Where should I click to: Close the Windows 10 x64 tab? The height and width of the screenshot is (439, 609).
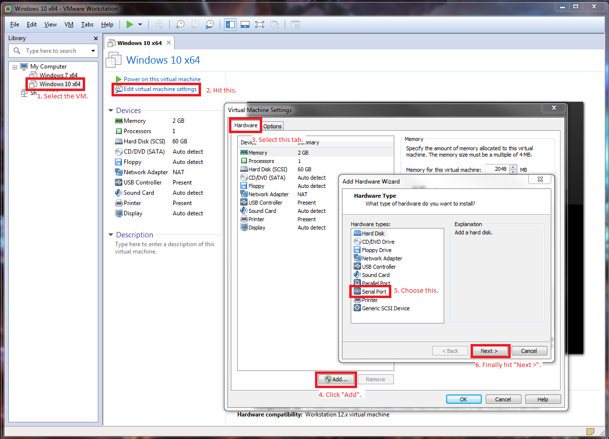click(169, 43)
